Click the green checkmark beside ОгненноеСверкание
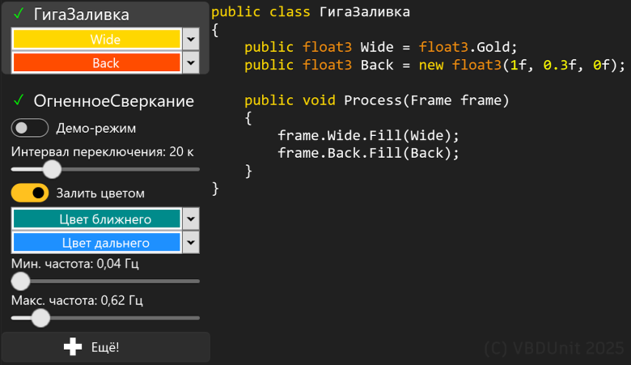631x365 pixels. [x=19, y=100]
